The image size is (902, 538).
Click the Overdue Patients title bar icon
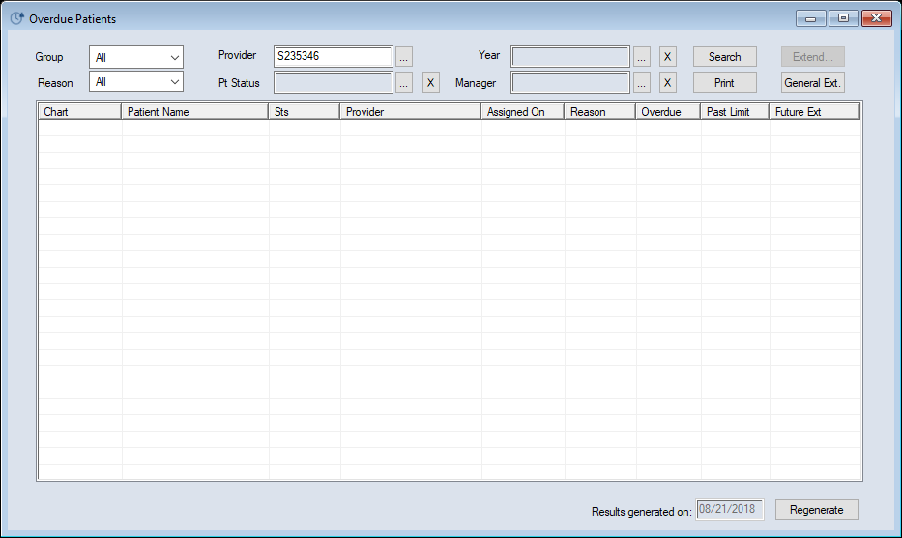16,18
